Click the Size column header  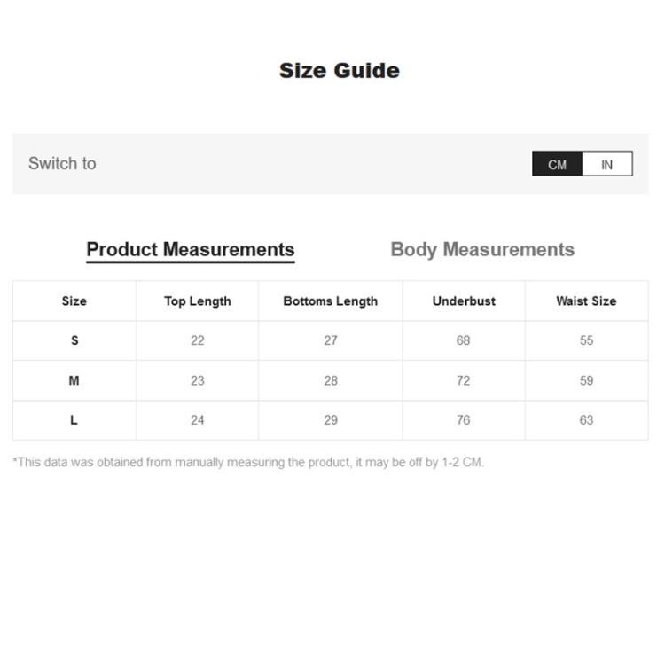pos(74,301)
